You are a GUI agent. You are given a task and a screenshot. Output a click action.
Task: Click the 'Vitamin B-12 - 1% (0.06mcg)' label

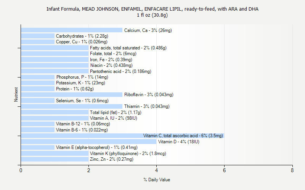[x=83, y=124]
